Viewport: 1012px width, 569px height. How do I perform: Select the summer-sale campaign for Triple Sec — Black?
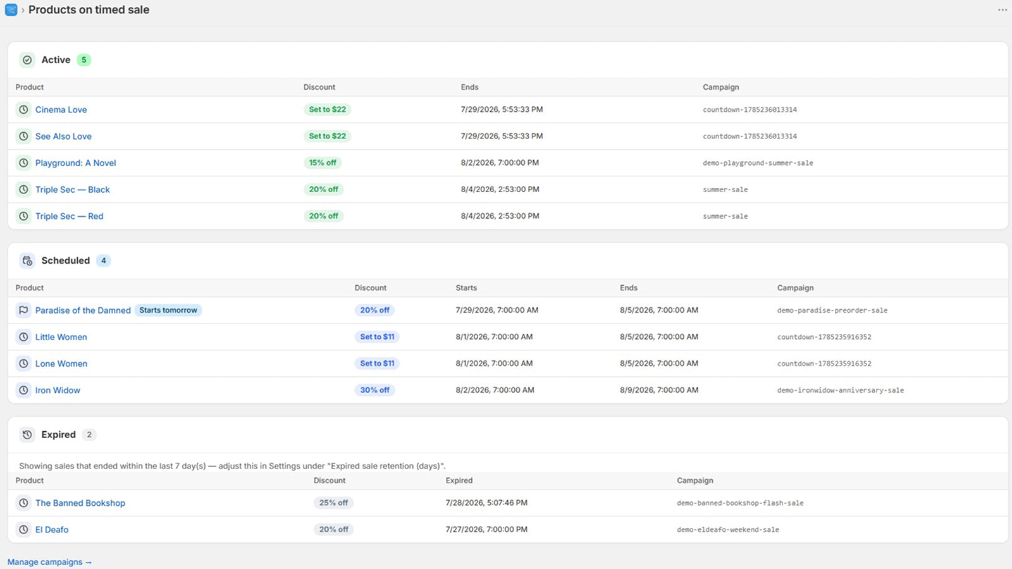725,190
